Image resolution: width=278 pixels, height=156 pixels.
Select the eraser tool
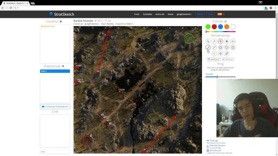pyautogui.click(x=214, y=41)
